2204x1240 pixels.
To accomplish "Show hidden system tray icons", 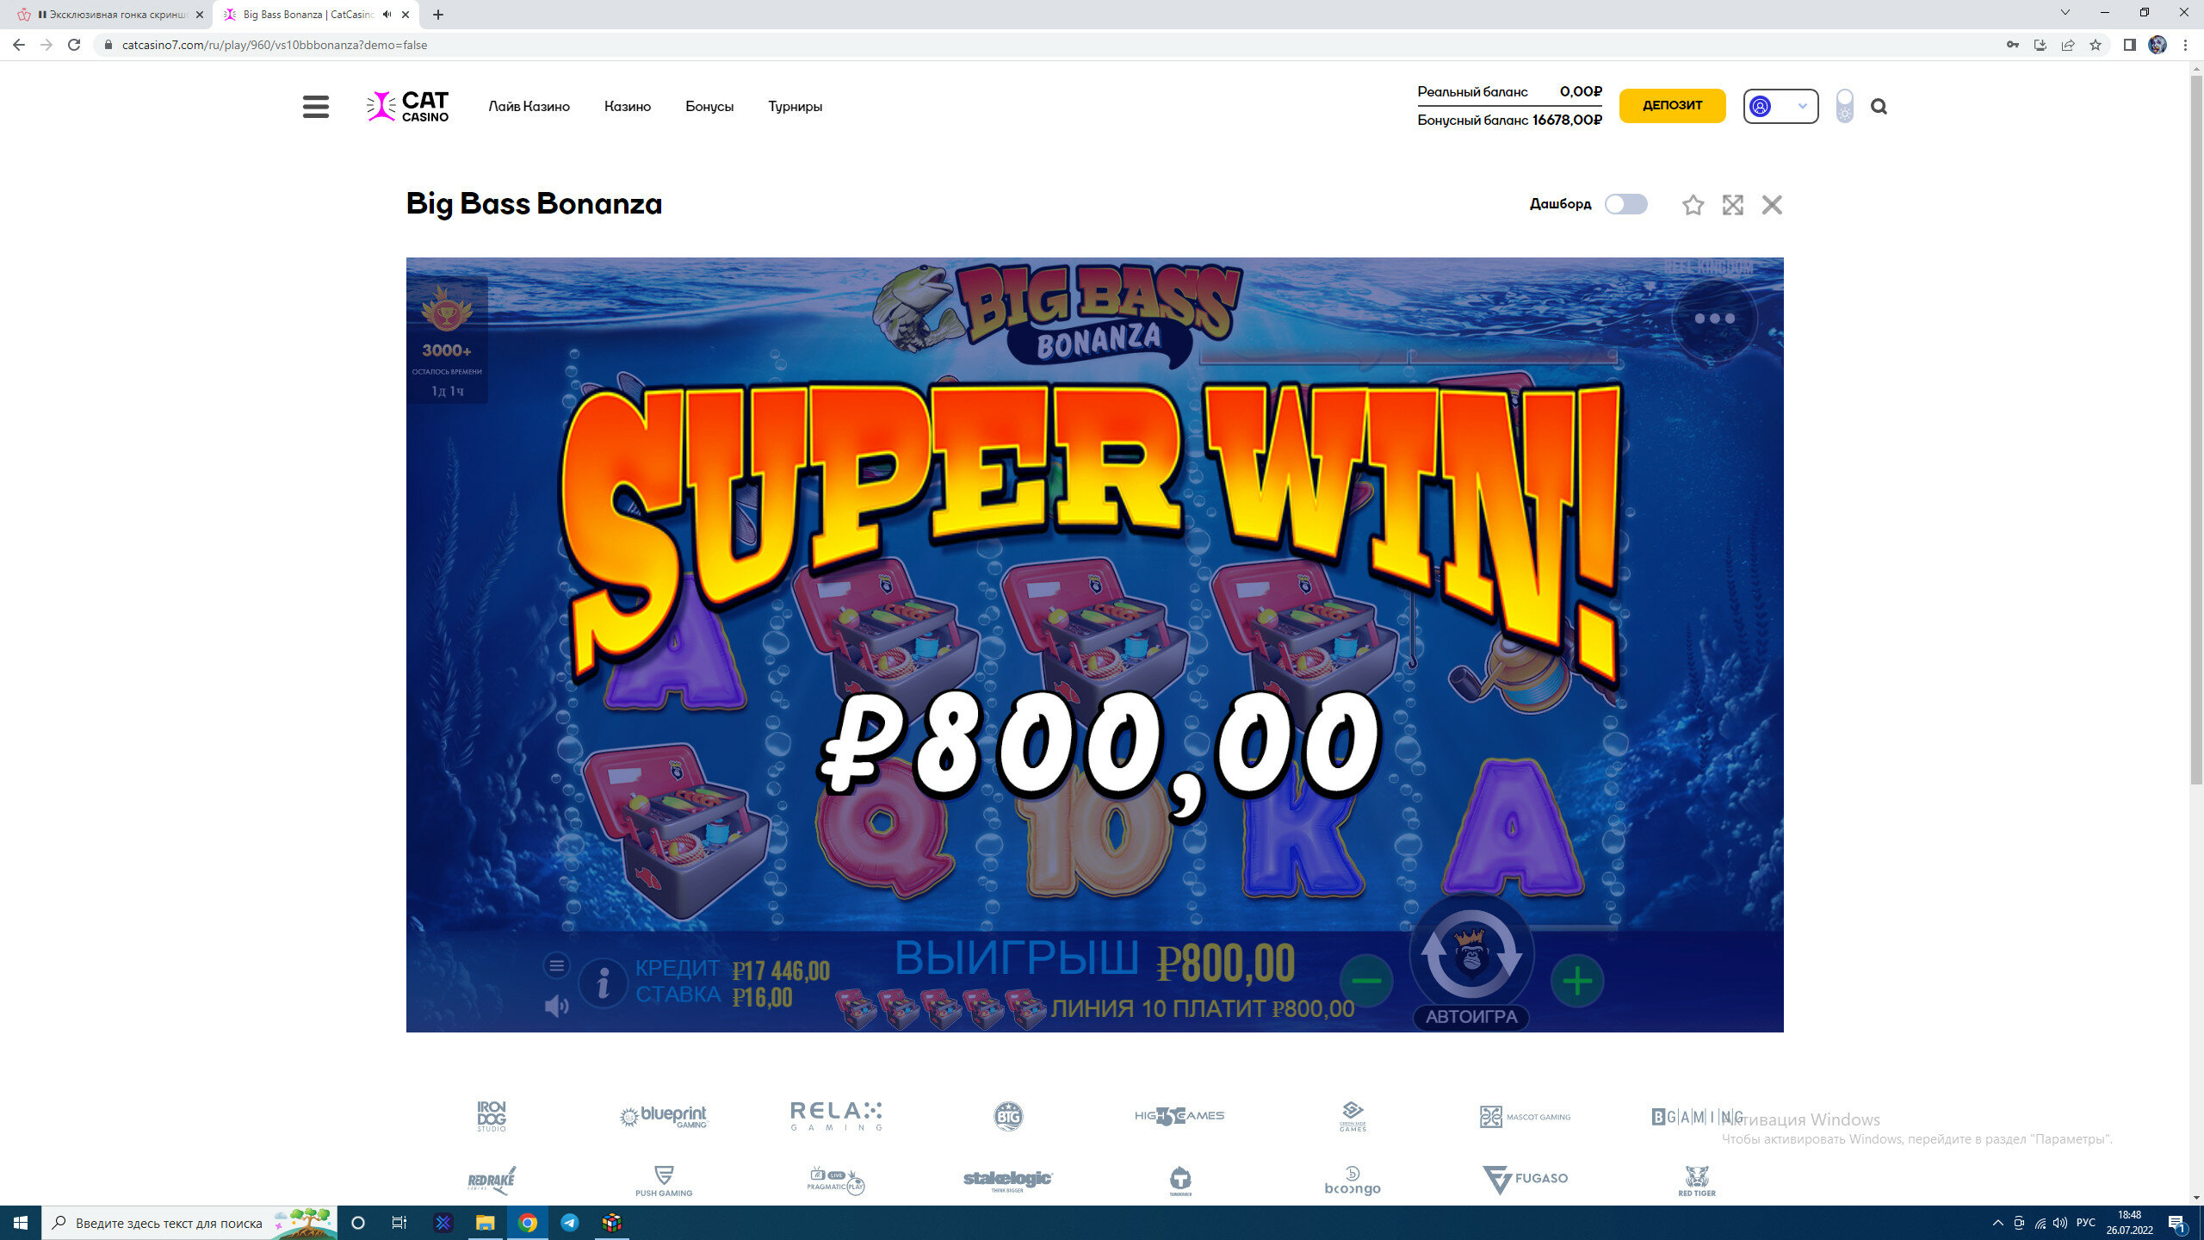I will [1997, 1223].
